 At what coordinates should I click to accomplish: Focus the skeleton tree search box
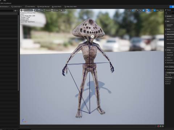coord(7,10)
